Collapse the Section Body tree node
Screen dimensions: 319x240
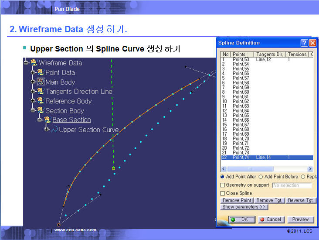coord(33,111)
